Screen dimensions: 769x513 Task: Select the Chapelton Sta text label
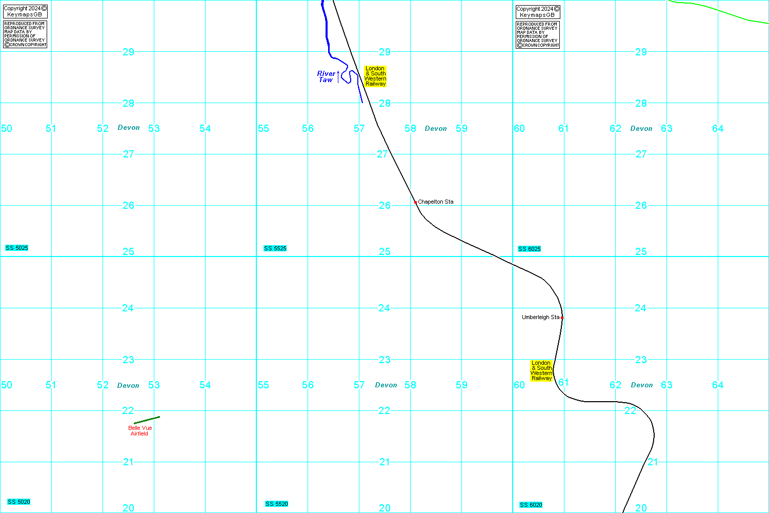coord(436,202)
